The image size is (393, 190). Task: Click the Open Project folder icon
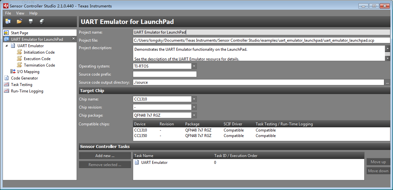click(19, 21)
